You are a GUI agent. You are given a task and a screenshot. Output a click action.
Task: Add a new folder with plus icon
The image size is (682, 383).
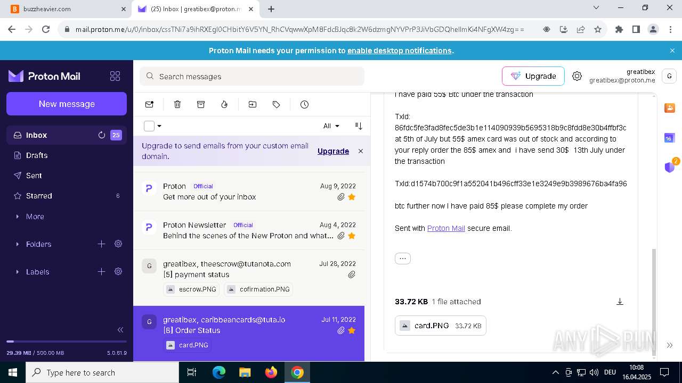[x=101, y=244]
